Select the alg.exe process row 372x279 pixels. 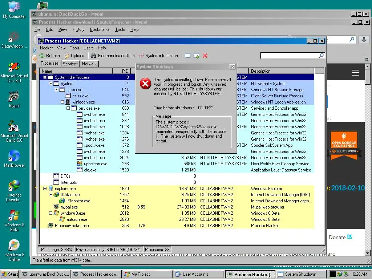click(x=177, y=170)
